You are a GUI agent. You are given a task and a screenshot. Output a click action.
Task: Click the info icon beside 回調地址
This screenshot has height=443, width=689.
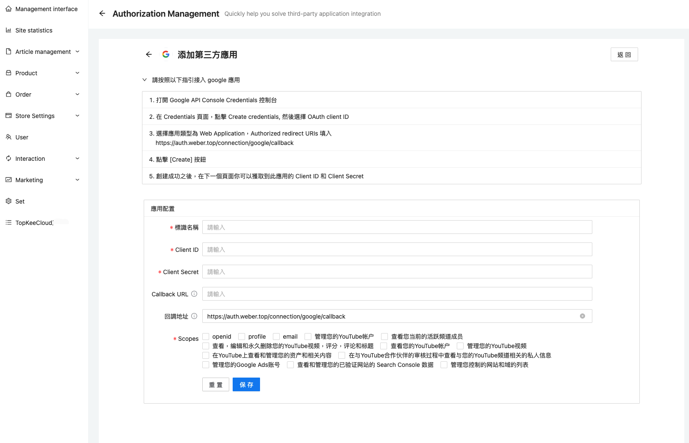194,316
